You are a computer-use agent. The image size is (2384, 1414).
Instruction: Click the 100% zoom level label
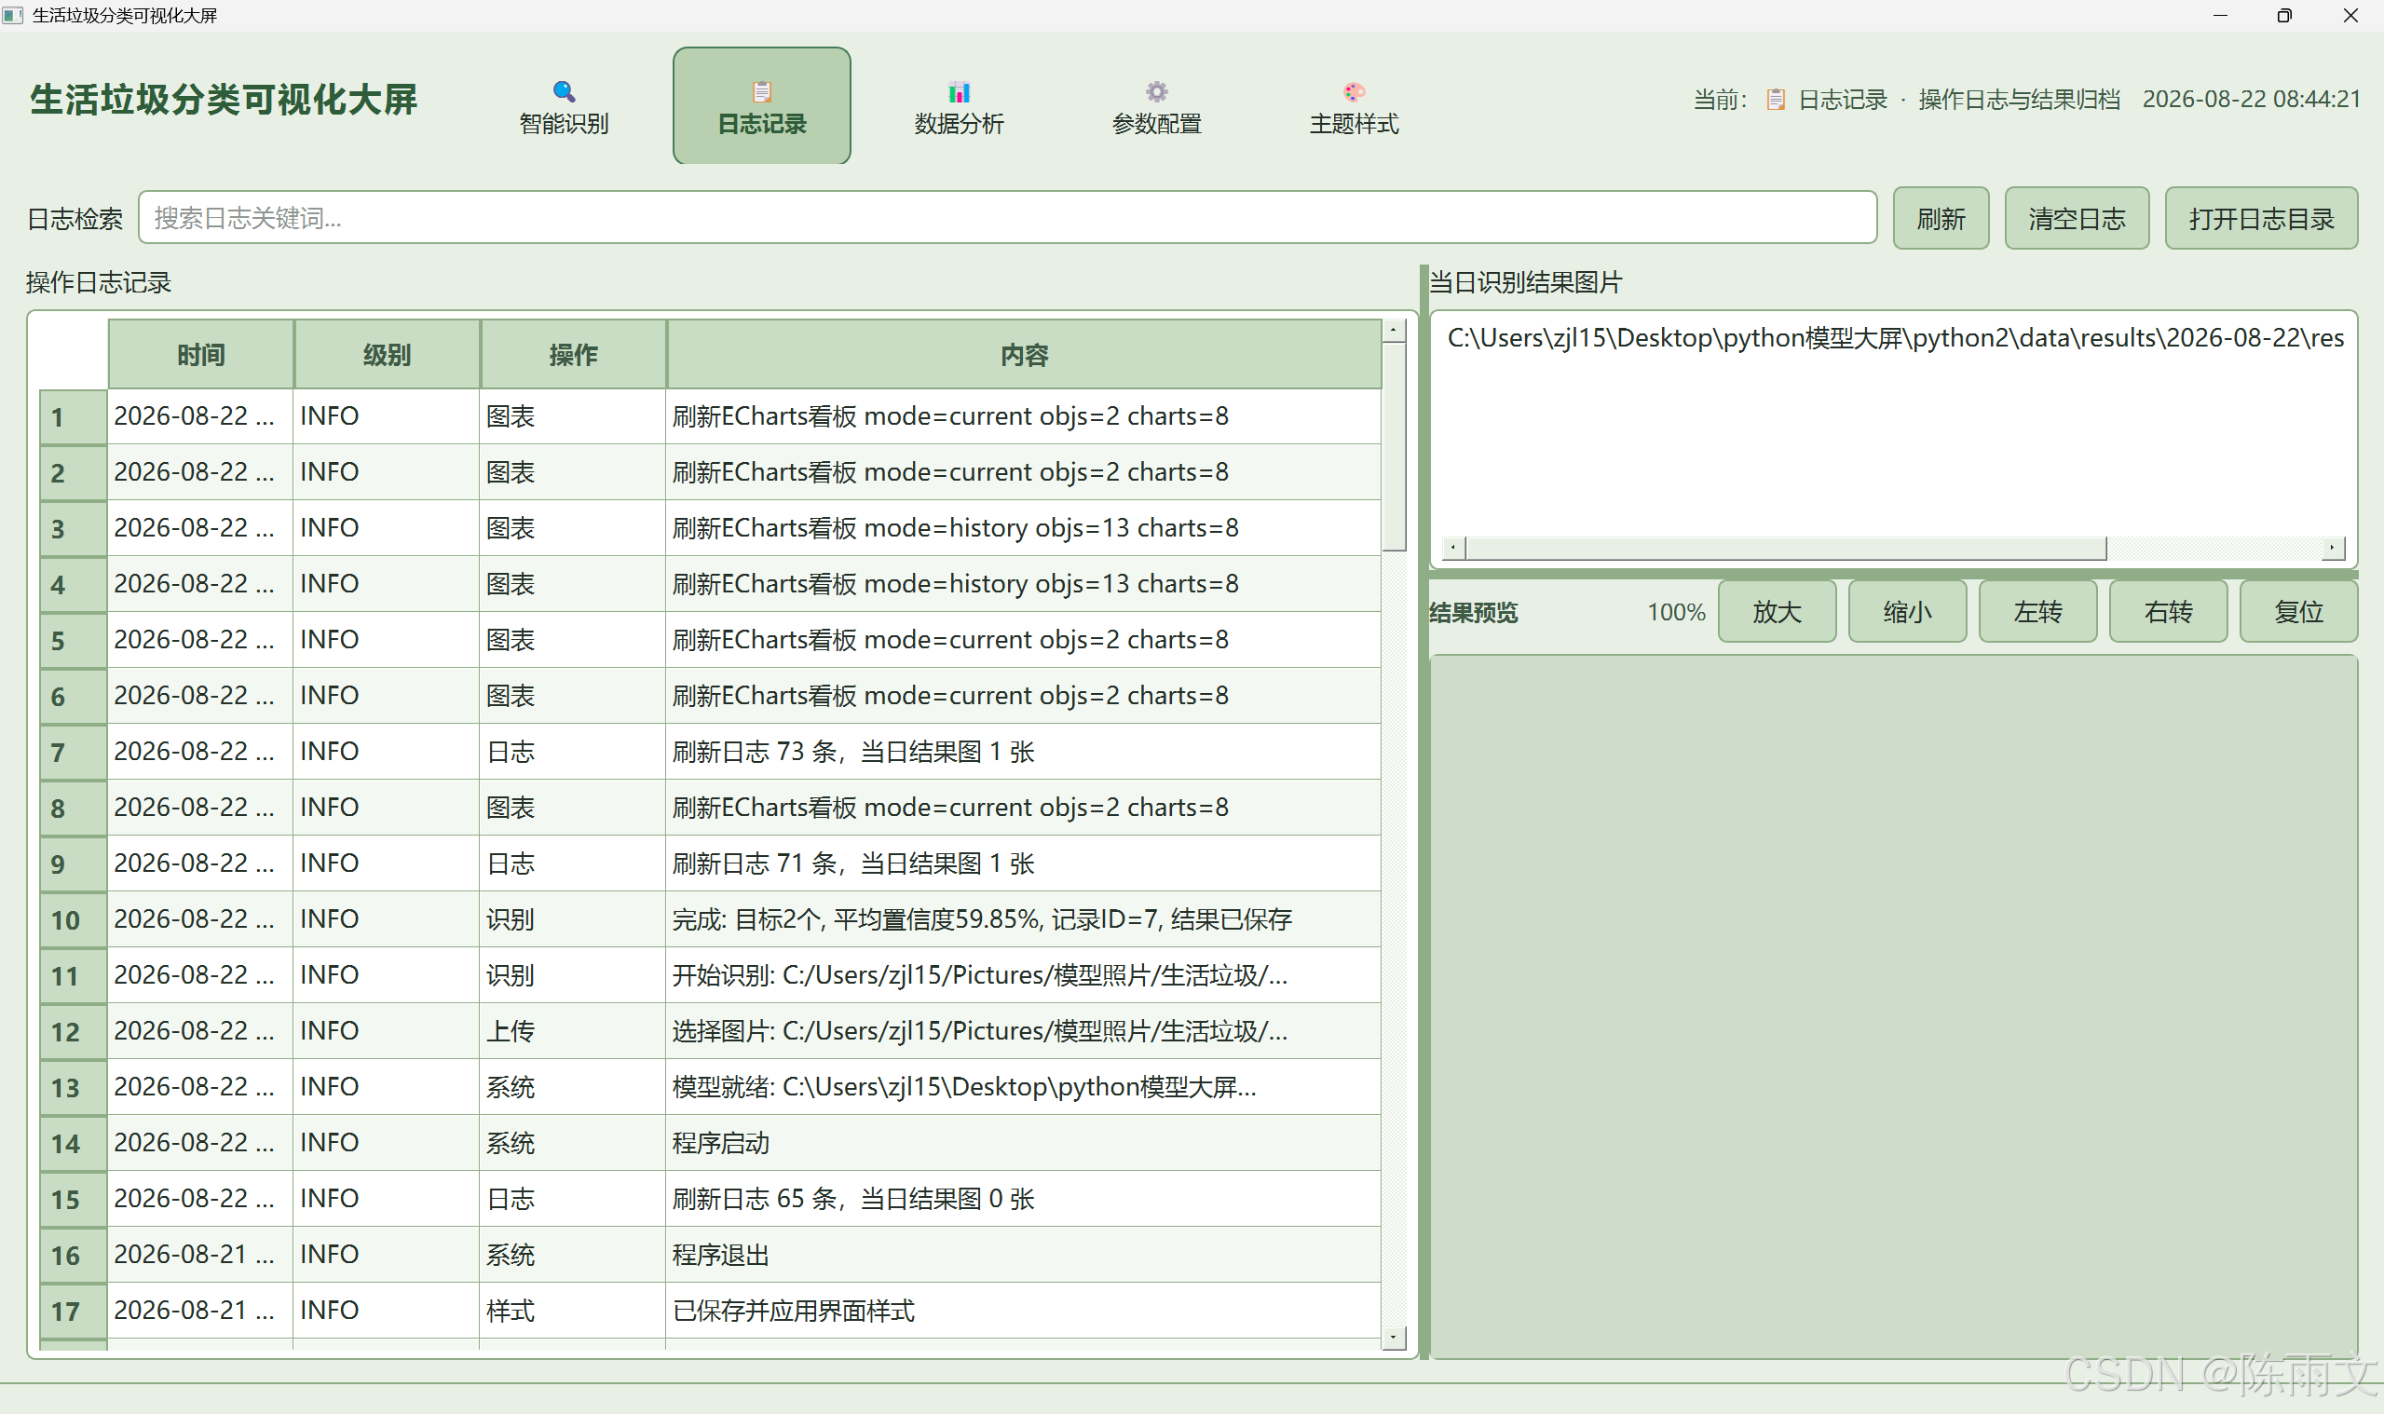point(1676,612)
